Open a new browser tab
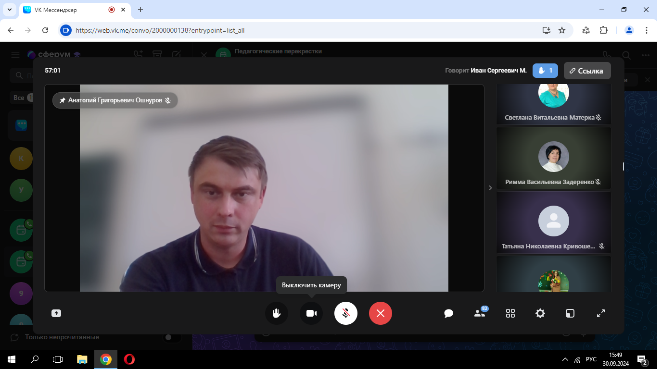The width and height of the screenshot is (662, 369). click(140, 10)
